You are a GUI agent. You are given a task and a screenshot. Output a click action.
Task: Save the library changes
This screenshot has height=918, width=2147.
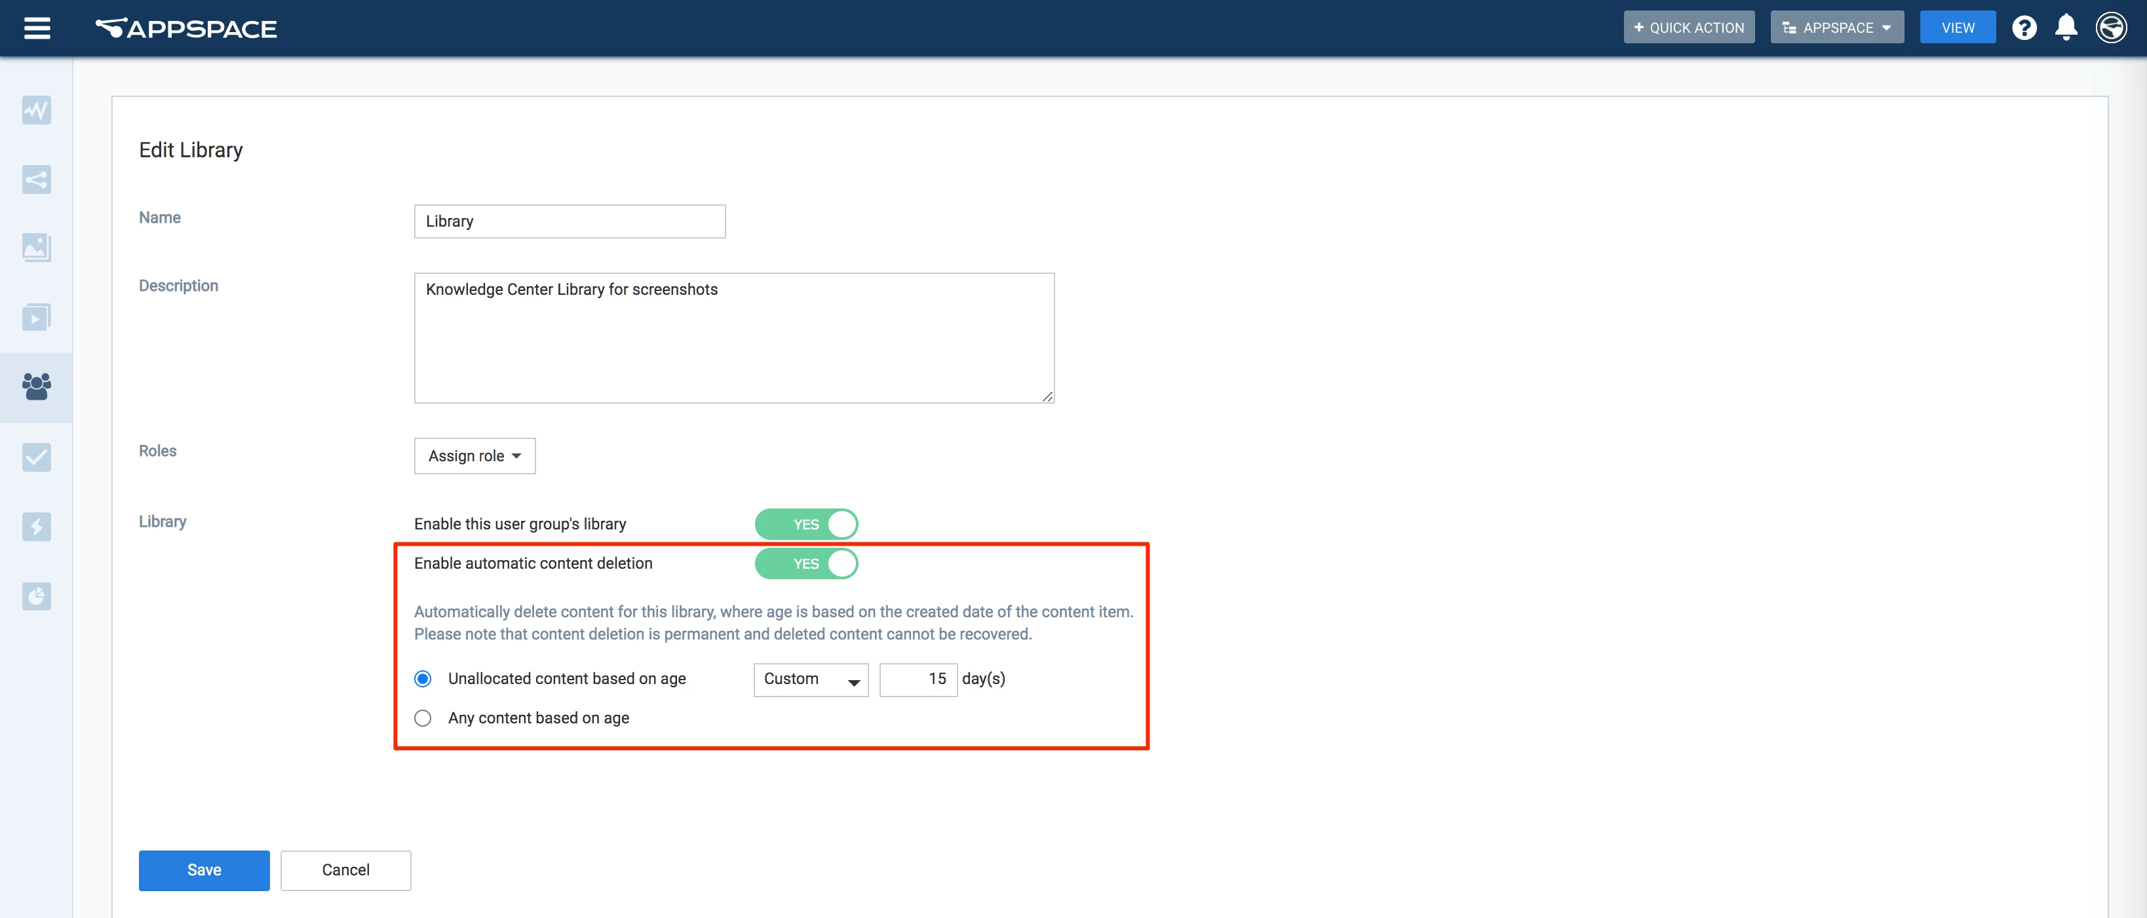[x=204, y=871]
